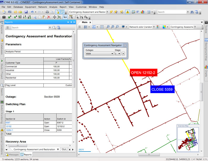Toggle auto-hide pin on the Reports panel
Viewport: 208px width, 161px height.
point(71,22)
